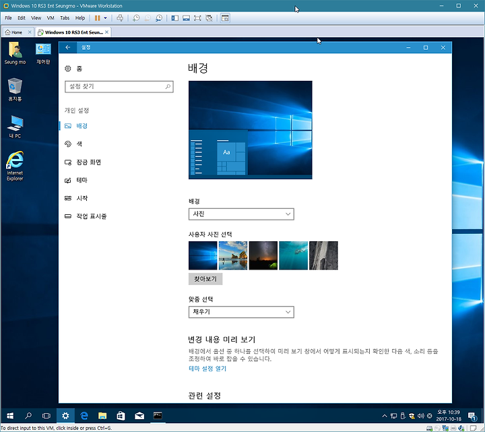Open Task View on the taskbar

click(x=46, y=416)
